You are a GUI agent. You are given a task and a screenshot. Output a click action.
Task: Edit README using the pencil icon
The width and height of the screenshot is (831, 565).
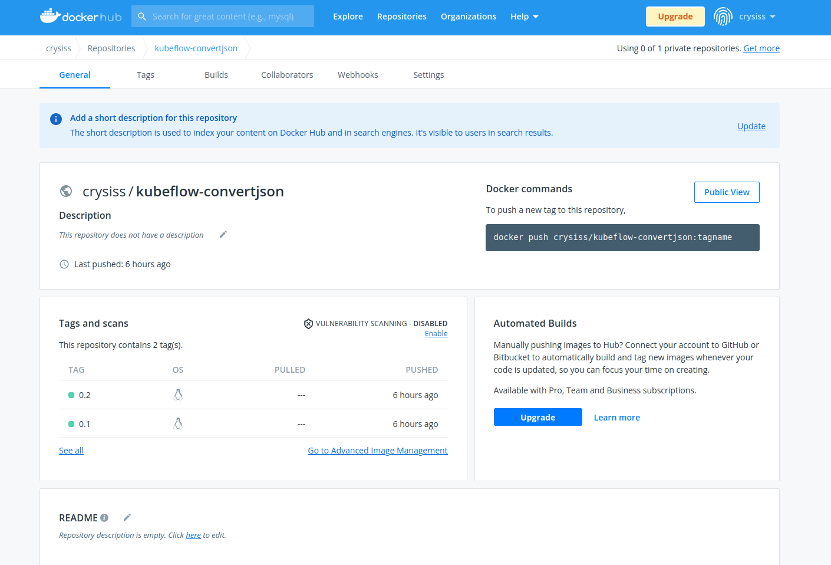tap(127, 517)
